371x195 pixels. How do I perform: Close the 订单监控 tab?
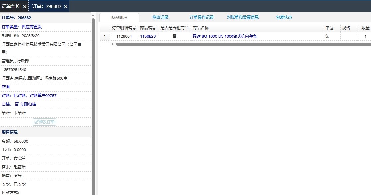pos(25,7)
